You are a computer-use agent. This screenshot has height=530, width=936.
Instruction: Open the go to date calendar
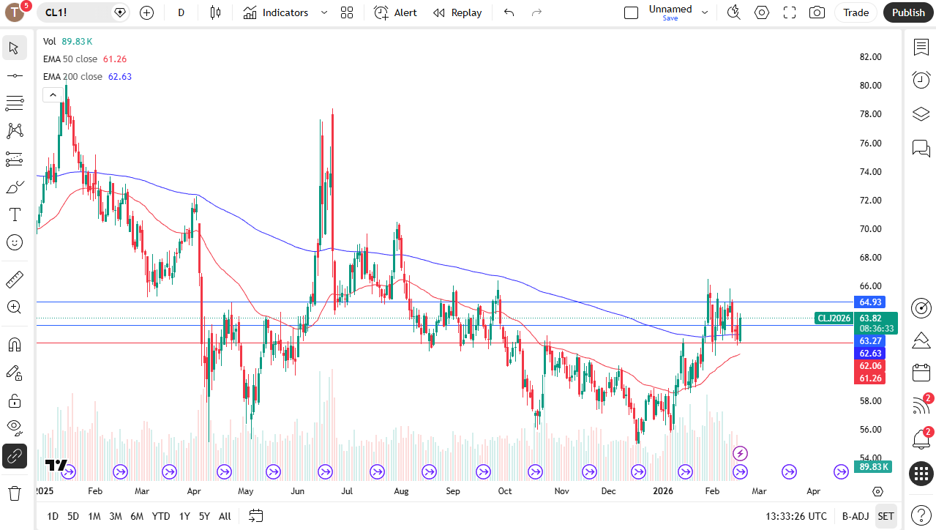coord(255,516)
